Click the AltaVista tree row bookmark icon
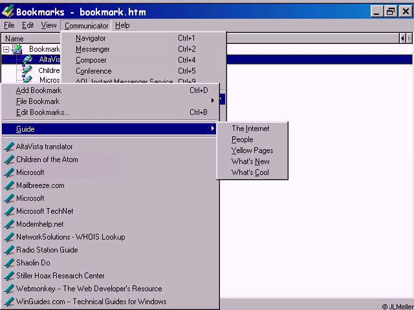The image size is (414, 310). (27, 59)
